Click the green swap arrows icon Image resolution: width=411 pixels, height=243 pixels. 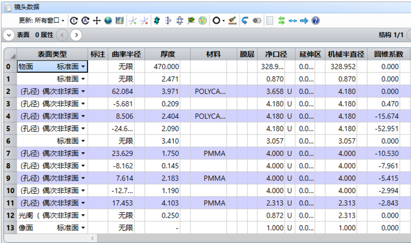(281, 21)
